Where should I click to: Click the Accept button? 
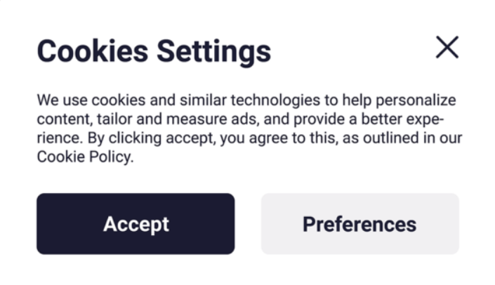[136, 224]
